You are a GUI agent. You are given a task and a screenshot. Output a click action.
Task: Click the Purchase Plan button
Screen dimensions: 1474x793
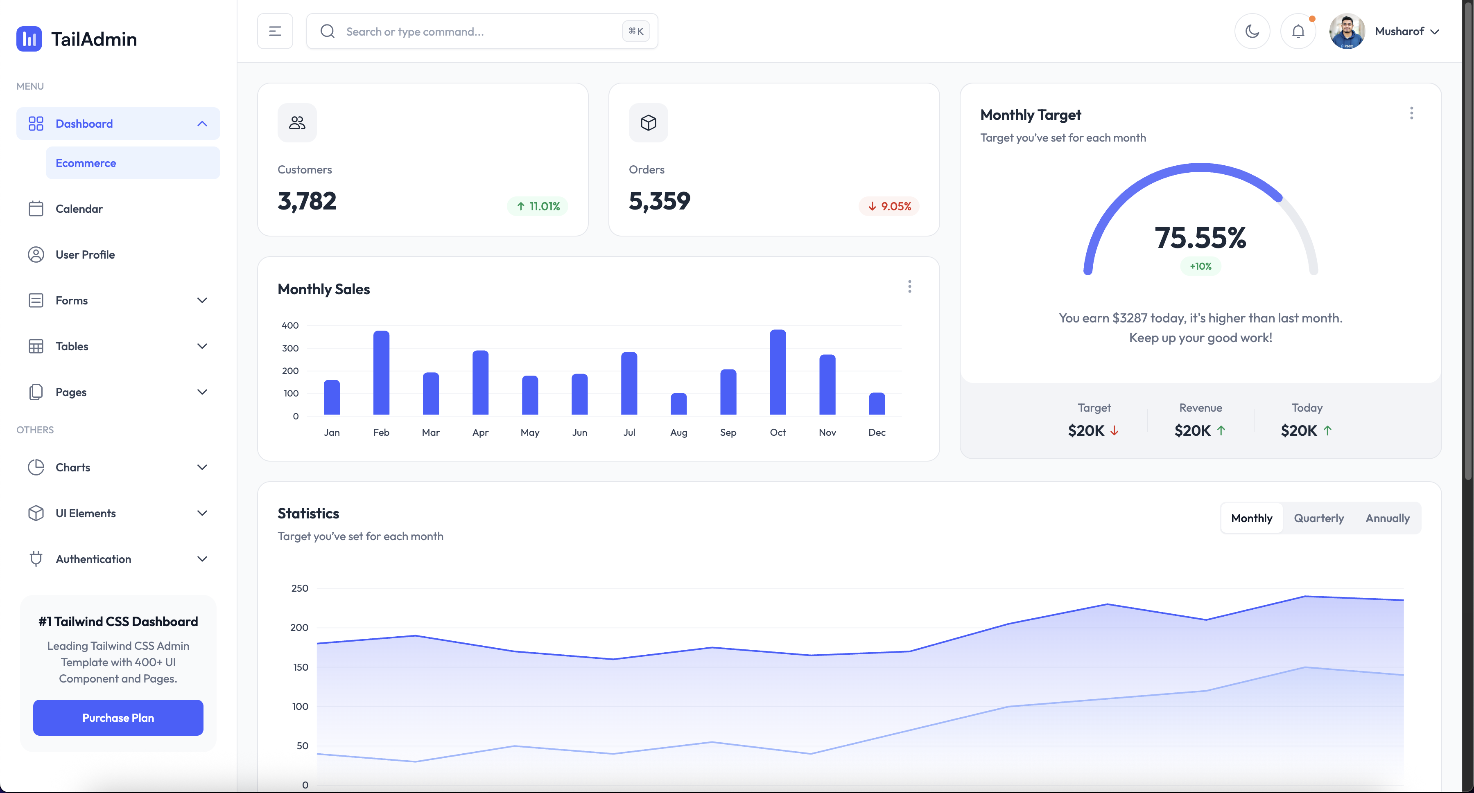pyautogui.click(x=118, y=718)
